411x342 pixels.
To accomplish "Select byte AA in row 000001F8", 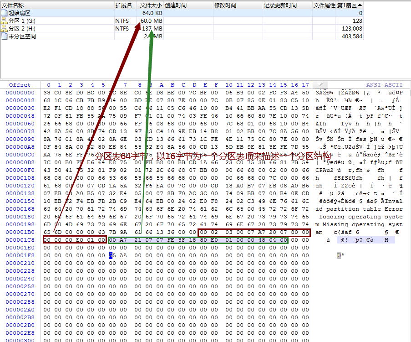I will point(123,255).
